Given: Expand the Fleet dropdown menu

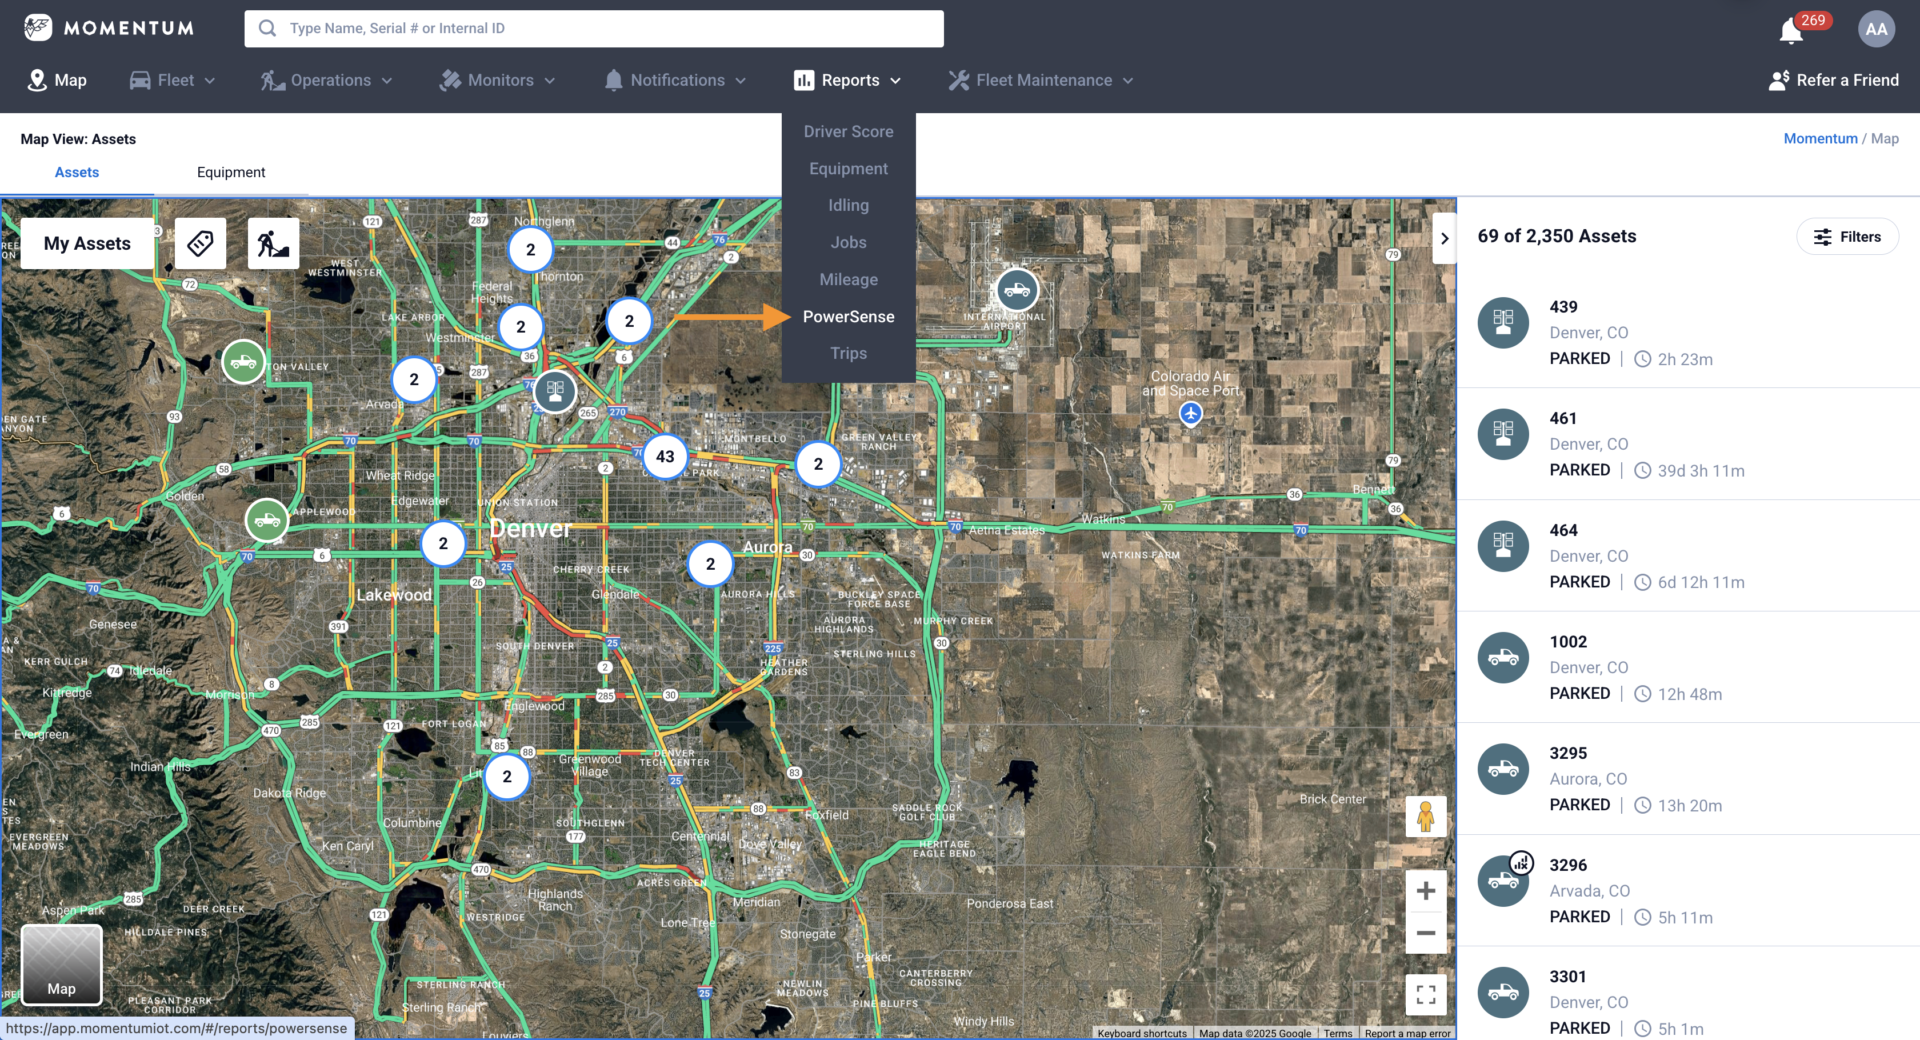Looking at the screenshot, I should (173, 80).
